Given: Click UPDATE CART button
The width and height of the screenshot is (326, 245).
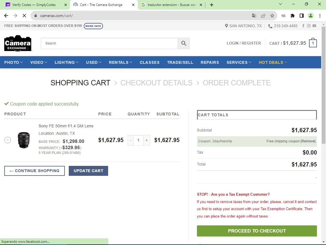Looking at the screenshot, I should click(x=88, y=171).
